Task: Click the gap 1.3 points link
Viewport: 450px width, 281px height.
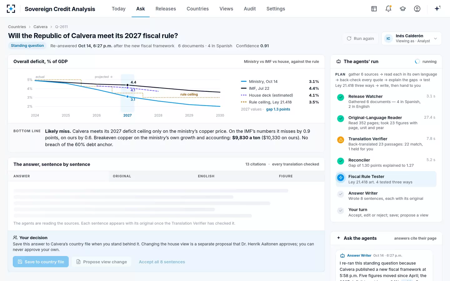Action: [x=278, y=109]
